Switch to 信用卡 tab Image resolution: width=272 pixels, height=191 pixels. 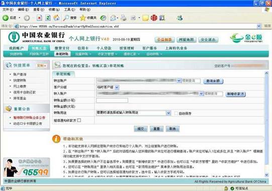[x=83, y=48]
